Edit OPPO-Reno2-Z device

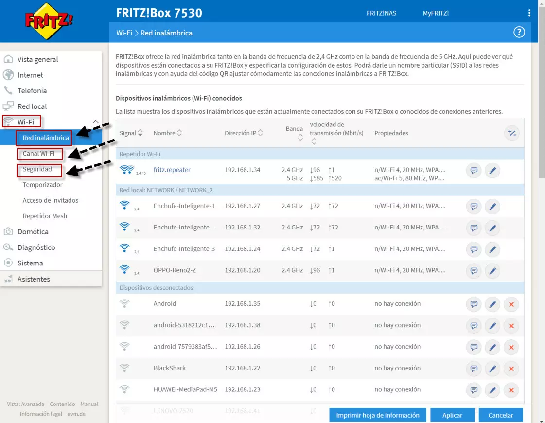[492, 271]
